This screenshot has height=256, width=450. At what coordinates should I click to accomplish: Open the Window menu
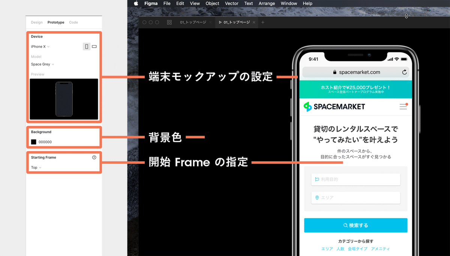point(289,3)
